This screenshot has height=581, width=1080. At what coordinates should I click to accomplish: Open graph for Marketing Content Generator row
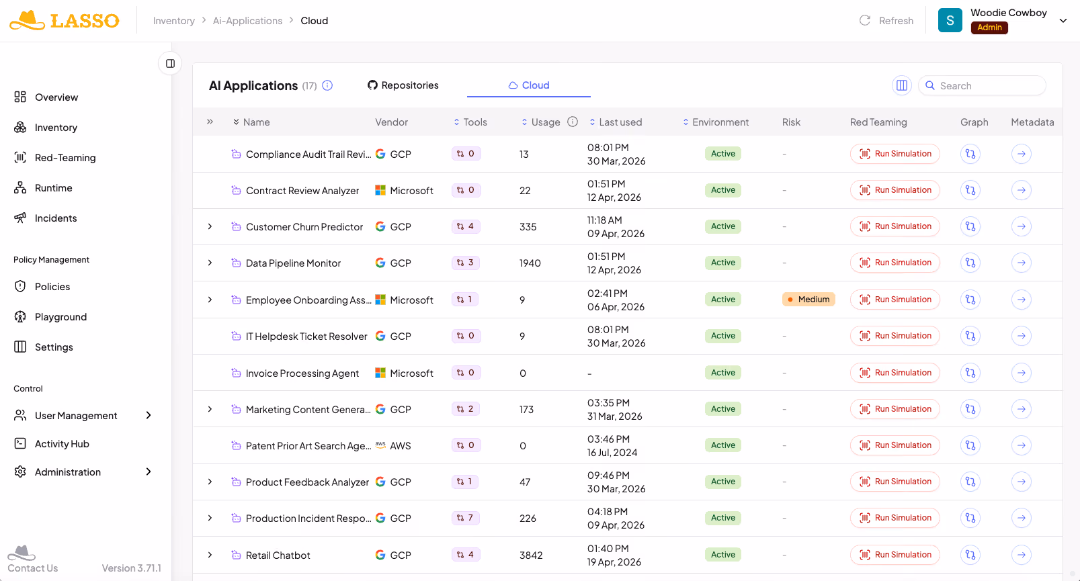coord(970,409)
